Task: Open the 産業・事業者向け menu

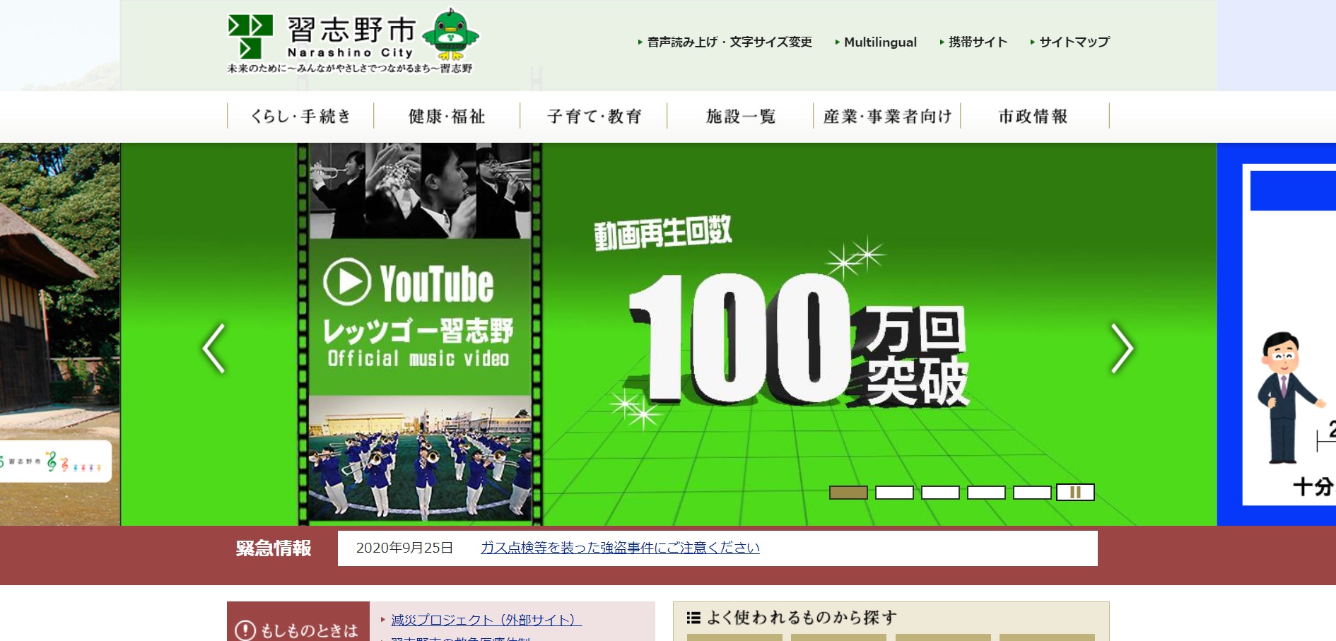Action: pyautogui.click(x=887, y=116)
